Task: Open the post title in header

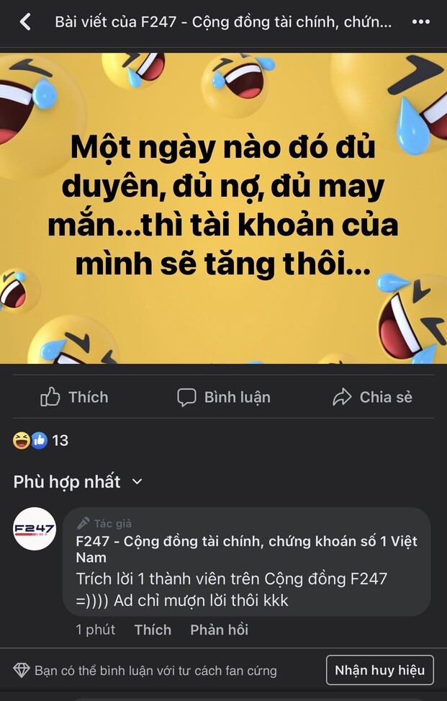Action: pyautogui.click(x=223, y=22)
